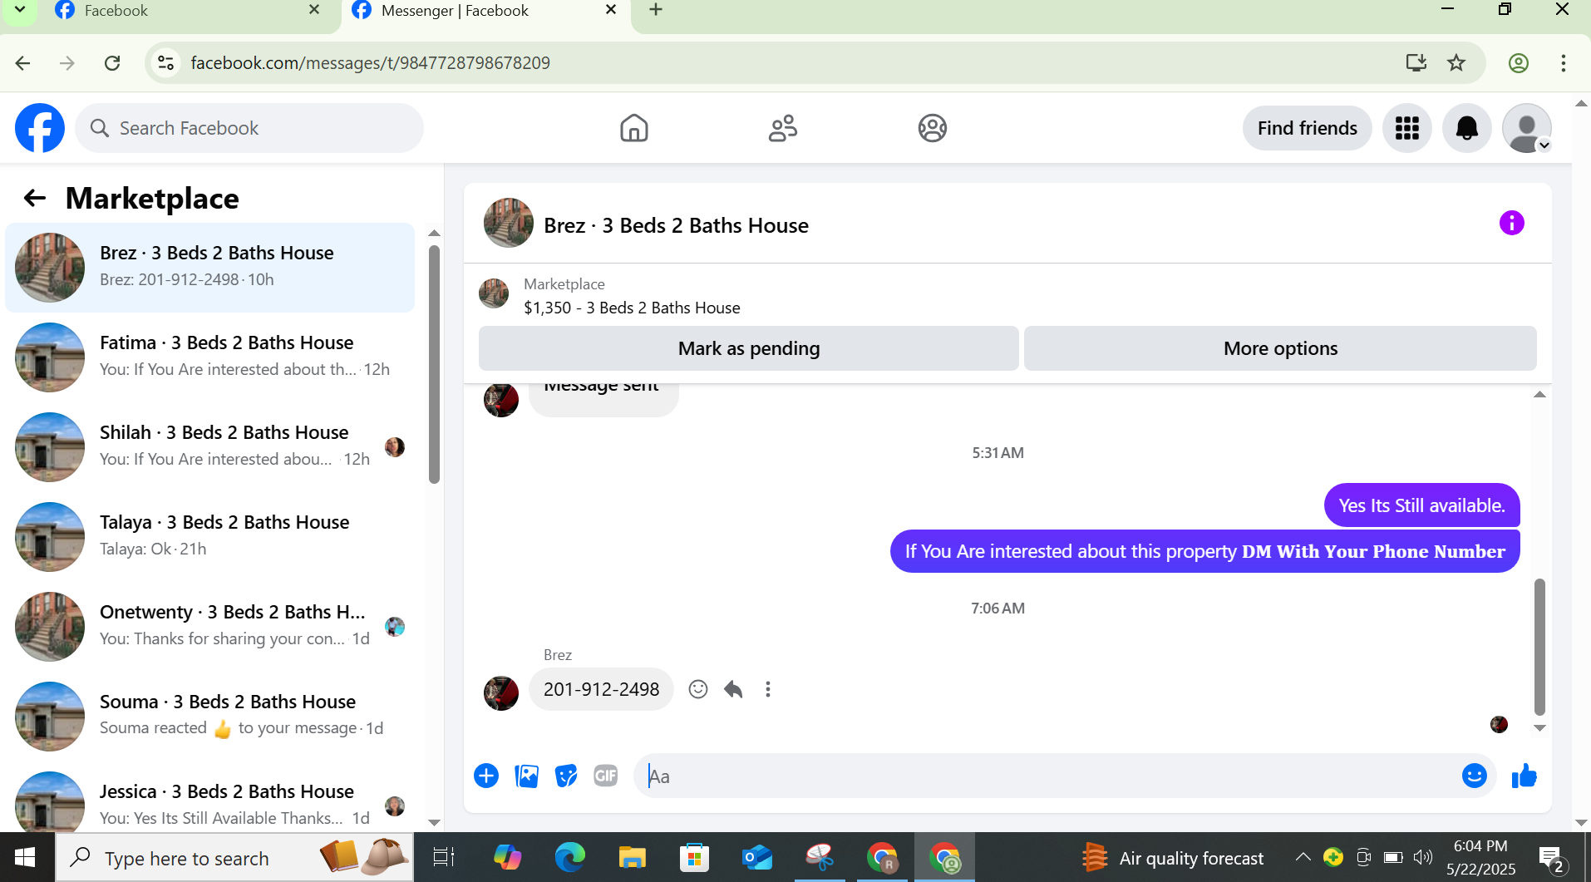Open the Windows notification center
This screenshot has height=882, width=1591.
pos(1551,859)
